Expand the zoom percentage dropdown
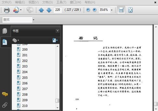Image resolution: width=158 pixels, height=111 pixels. pos(112,10)
